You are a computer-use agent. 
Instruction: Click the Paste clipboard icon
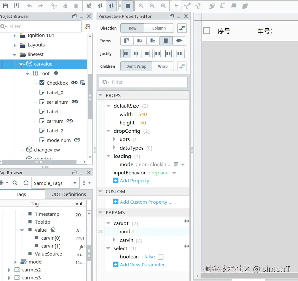click(76, 6)
